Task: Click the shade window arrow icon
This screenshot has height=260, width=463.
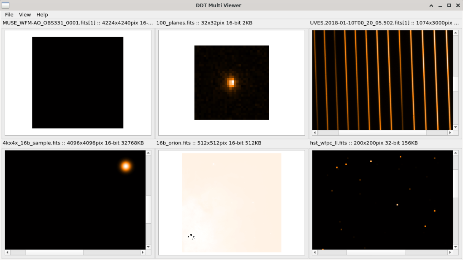Action: [431, 5]
